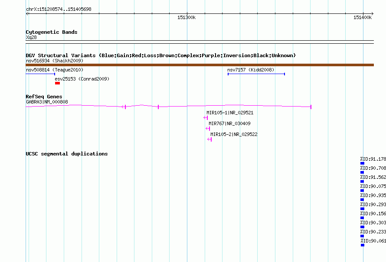This screenshot has height=262, width=386.
Task: Select the blue nsv508814 gain feature line
Action: (x=40, y=74)
